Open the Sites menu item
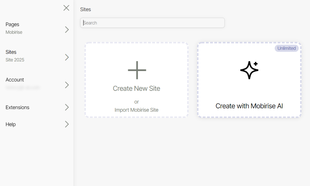 11,52
